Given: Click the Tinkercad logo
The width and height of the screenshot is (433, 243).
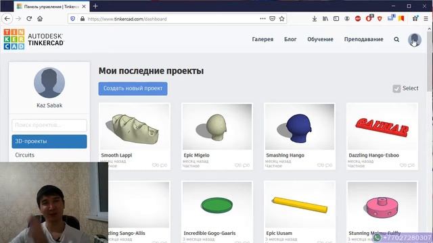Looking at the screenshot, I should pyautogui.click(x=34, y=39).
